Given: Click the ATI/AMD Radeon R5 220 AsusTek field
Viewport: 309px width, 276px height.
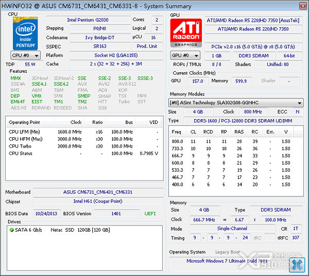Looking at the screenshot, I should pyautogui.click(x=253, y=20).
